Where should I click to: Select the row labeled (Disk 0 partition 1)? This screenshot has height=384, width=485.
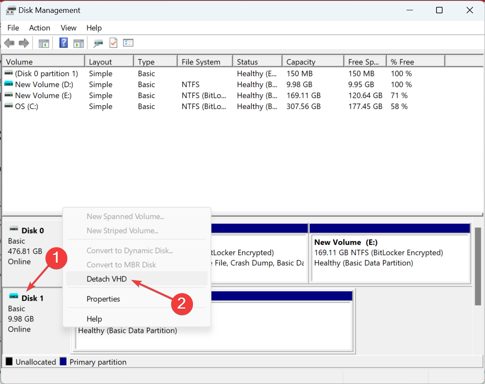click(46, 74)
